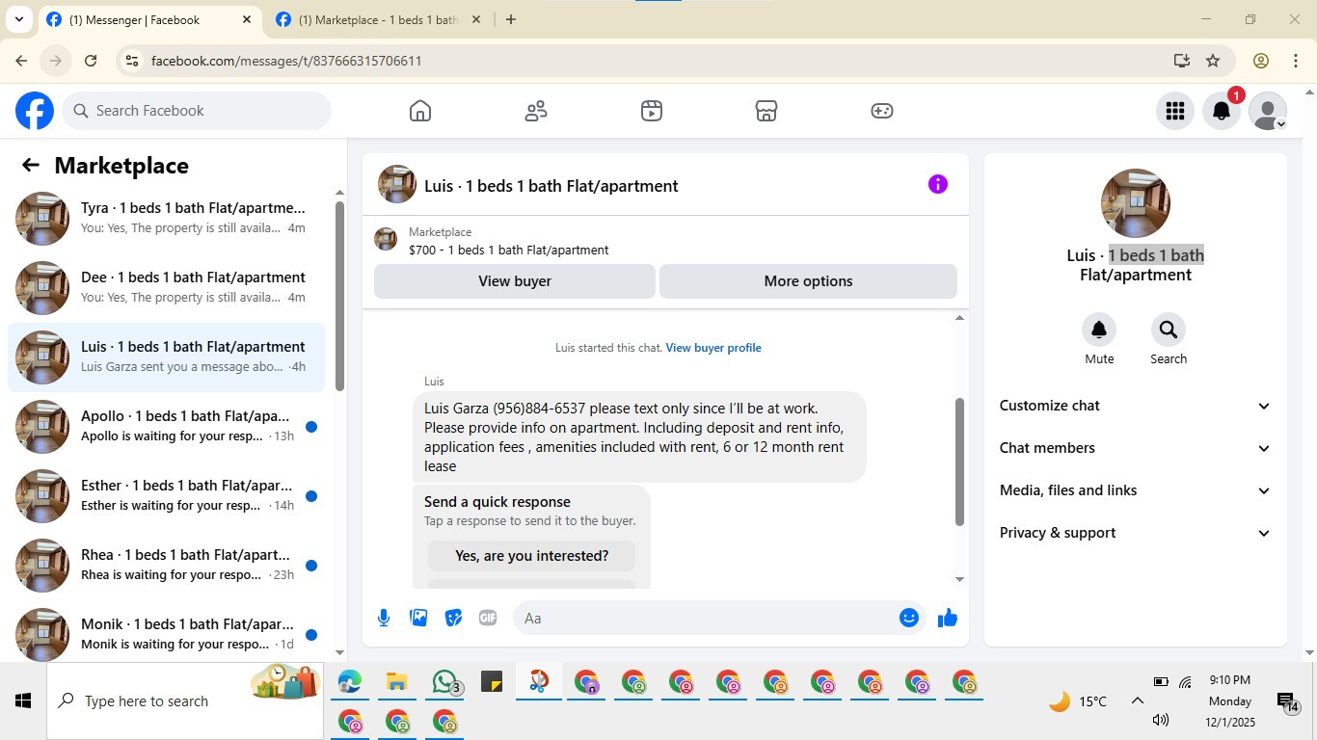Image resolution: width=1317 pixels, height=740 pixels.
Task: Open the GIF picker icon
Action: [488, 618]
